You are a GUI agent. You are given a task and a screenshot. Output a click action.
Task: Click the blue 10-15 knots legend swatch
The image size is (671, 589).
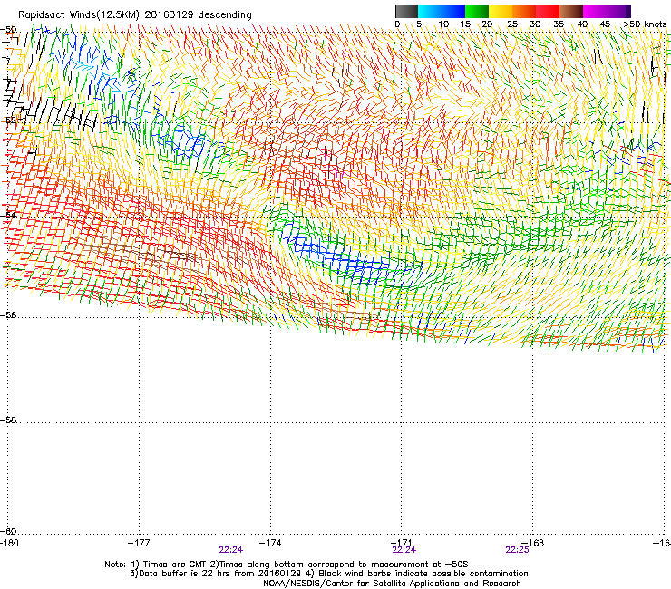pyautogui.click(x=453, y=11)
